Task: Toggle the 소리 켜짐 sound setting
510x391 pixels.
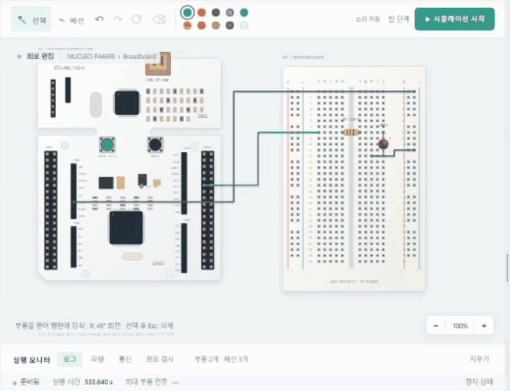Action: pyautogui.click(x=367, y=19)
